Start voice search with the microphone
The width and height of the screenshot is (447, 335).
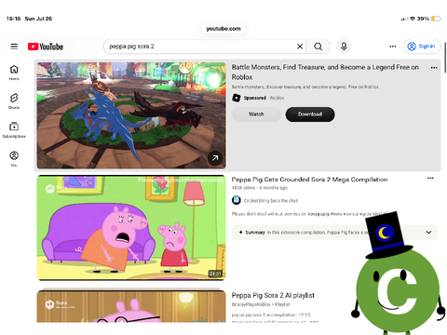click(x=344, y=47)
